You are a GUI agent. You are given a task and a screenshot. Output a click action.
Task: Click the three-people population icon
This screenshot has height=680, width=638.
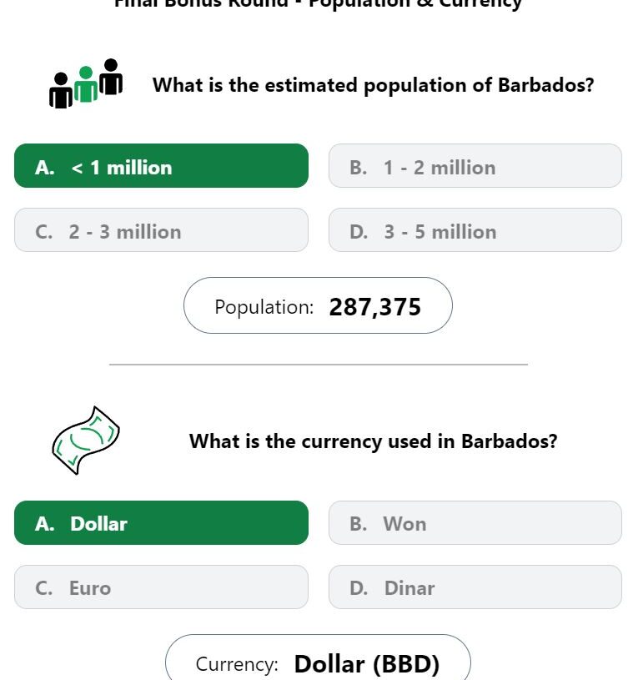(x=86, y=83)
